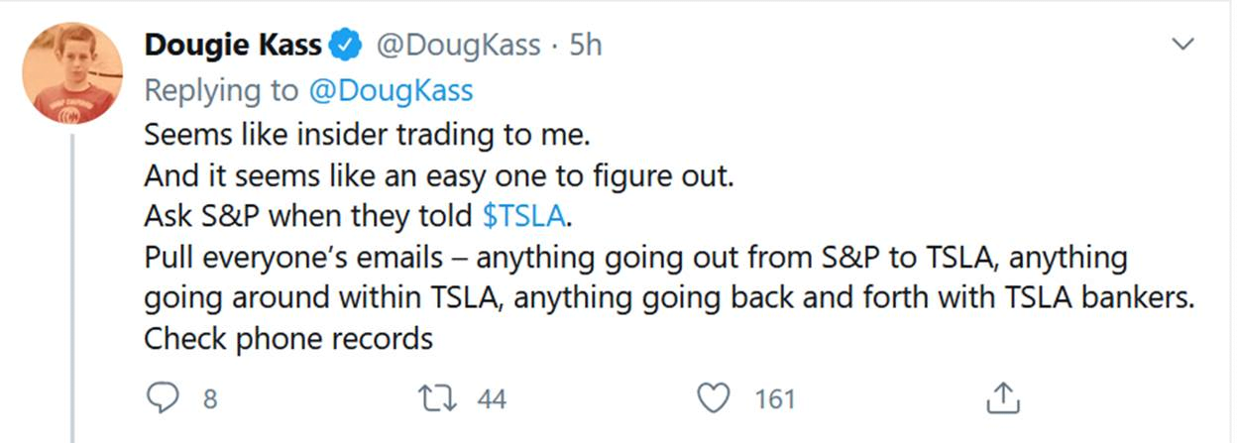Click the Dougie Kass display name
The height and width of the screenshot is (443, 1238).
pyautogui.click(x=232, y=46)
